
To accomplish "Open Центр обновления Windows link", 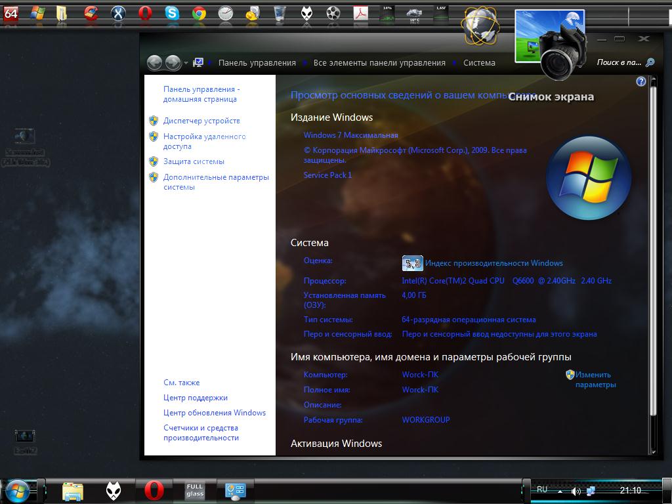I will (215, 413).
